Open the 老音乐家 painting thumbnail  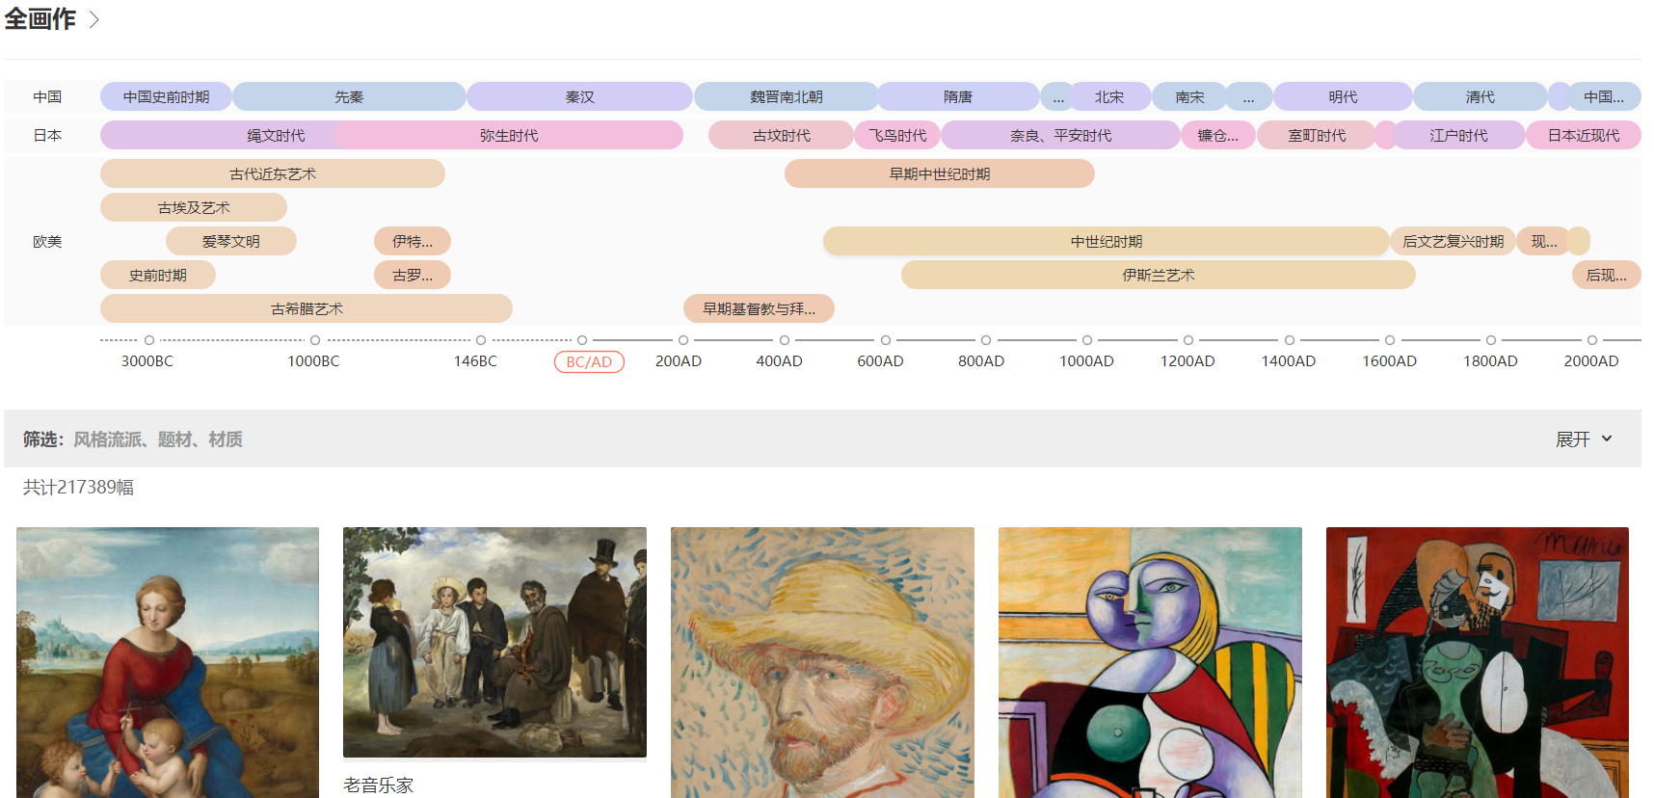pyautogui.click(x=494, y=642)
